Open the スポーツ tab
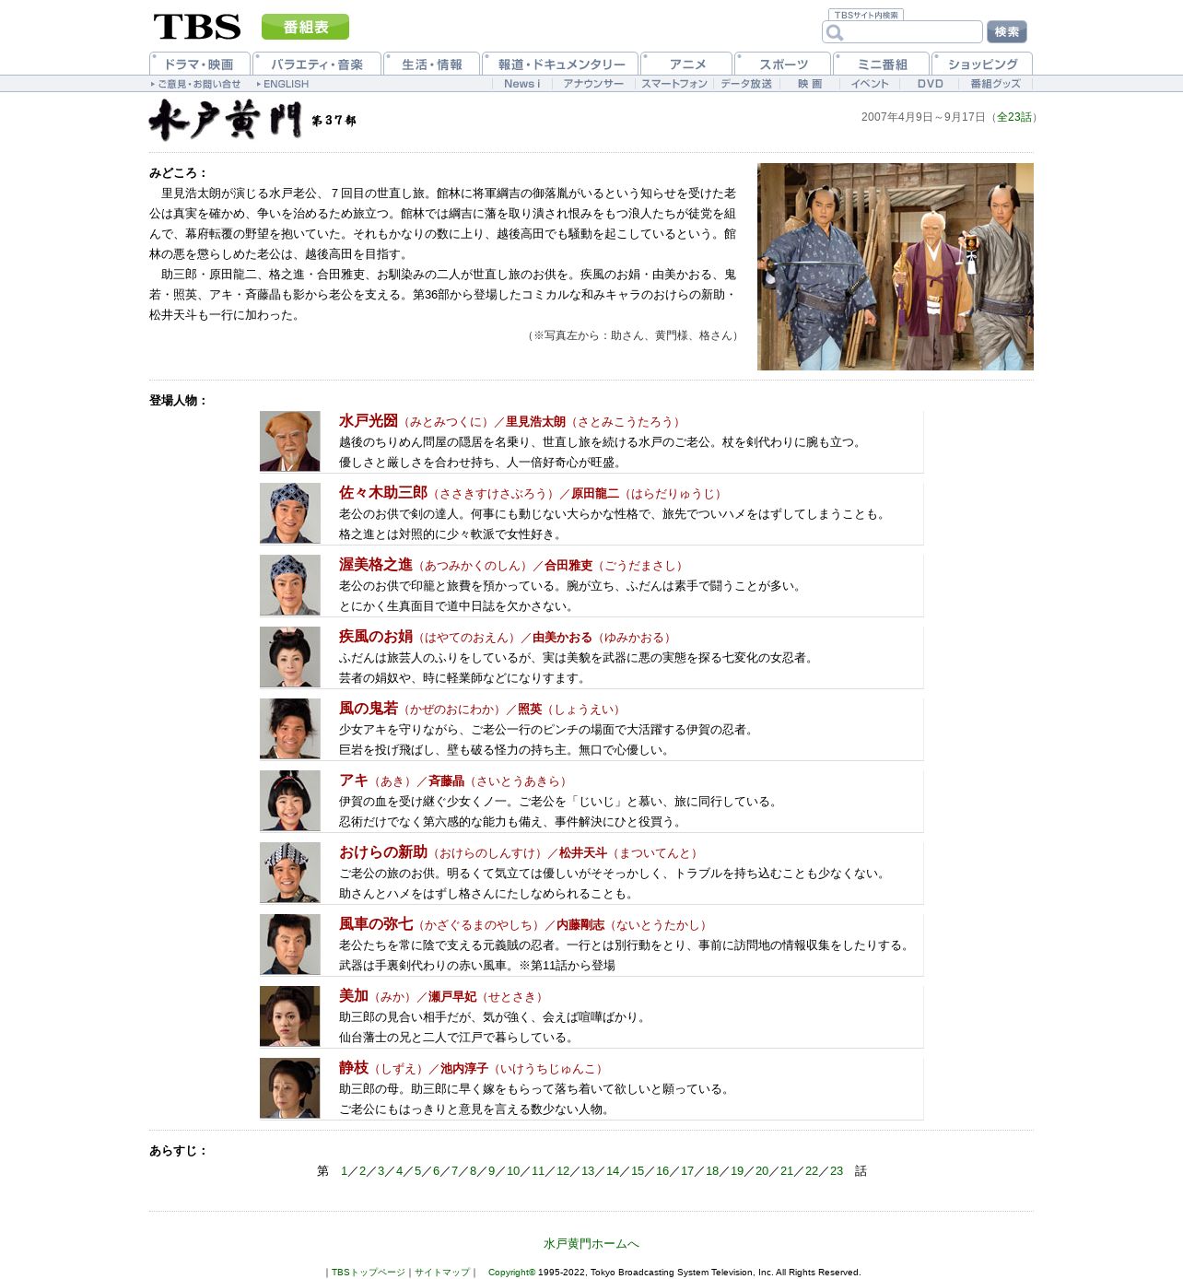Screen dimensions: 1183x1279 coord(783,64)
